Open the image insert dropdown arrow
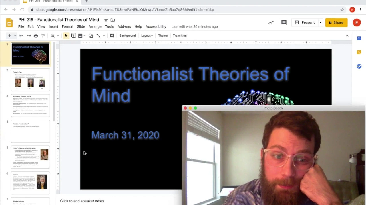This screenshot has width=366, height=205. 85,36
